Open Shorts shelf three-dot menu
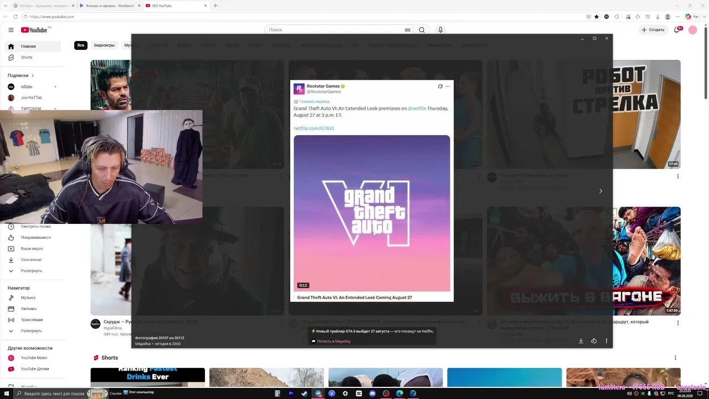 point(675,358)
